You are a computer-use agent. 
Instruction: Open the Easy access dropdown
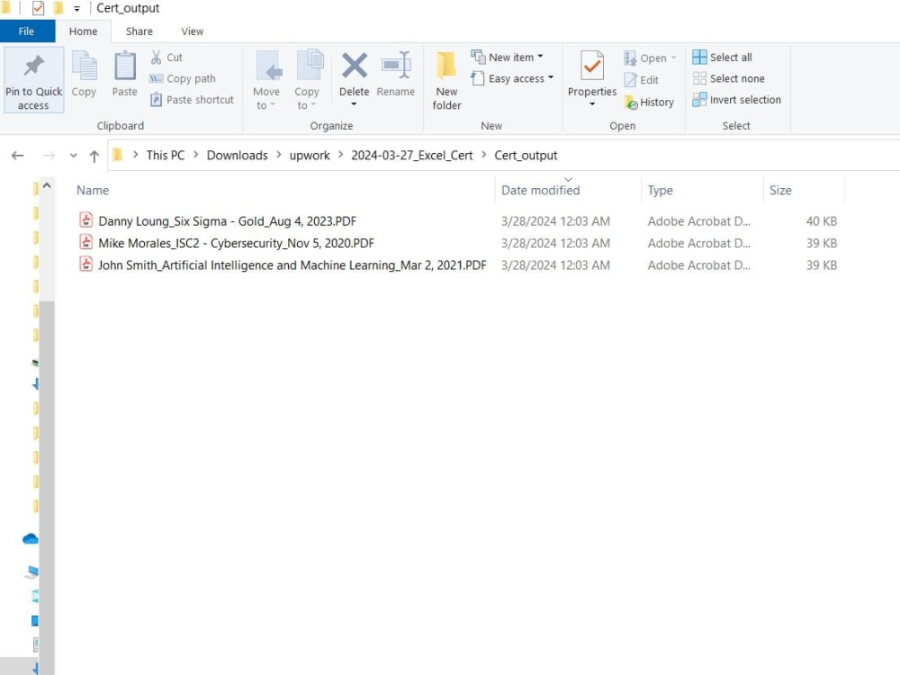point(513,78)
